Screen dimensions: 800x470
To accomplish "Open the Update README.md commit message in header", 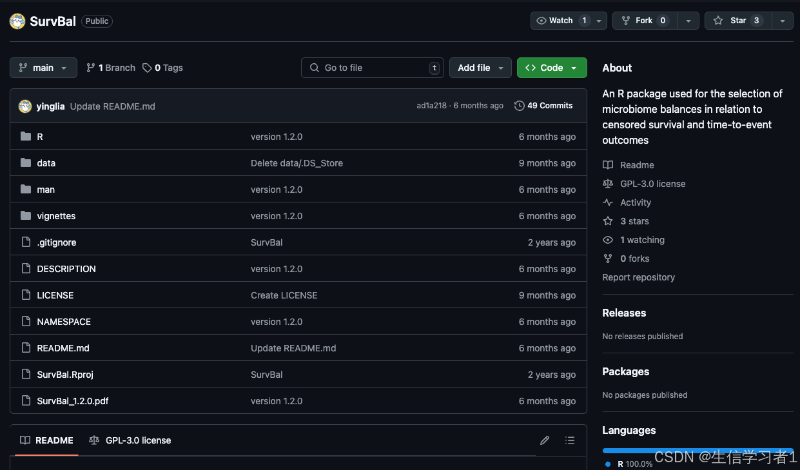I will pos(113,106).
